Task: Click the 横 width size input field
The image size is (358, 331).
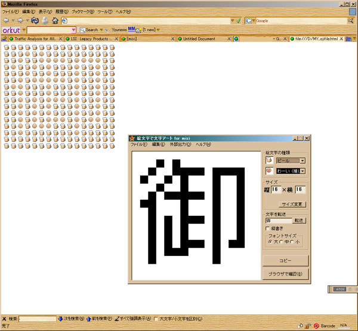Action: [x=300, y=190]
